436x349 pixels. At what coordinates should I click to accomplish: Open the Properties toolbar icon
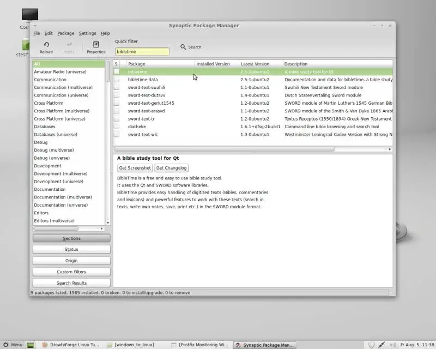(x=96, y=45)
